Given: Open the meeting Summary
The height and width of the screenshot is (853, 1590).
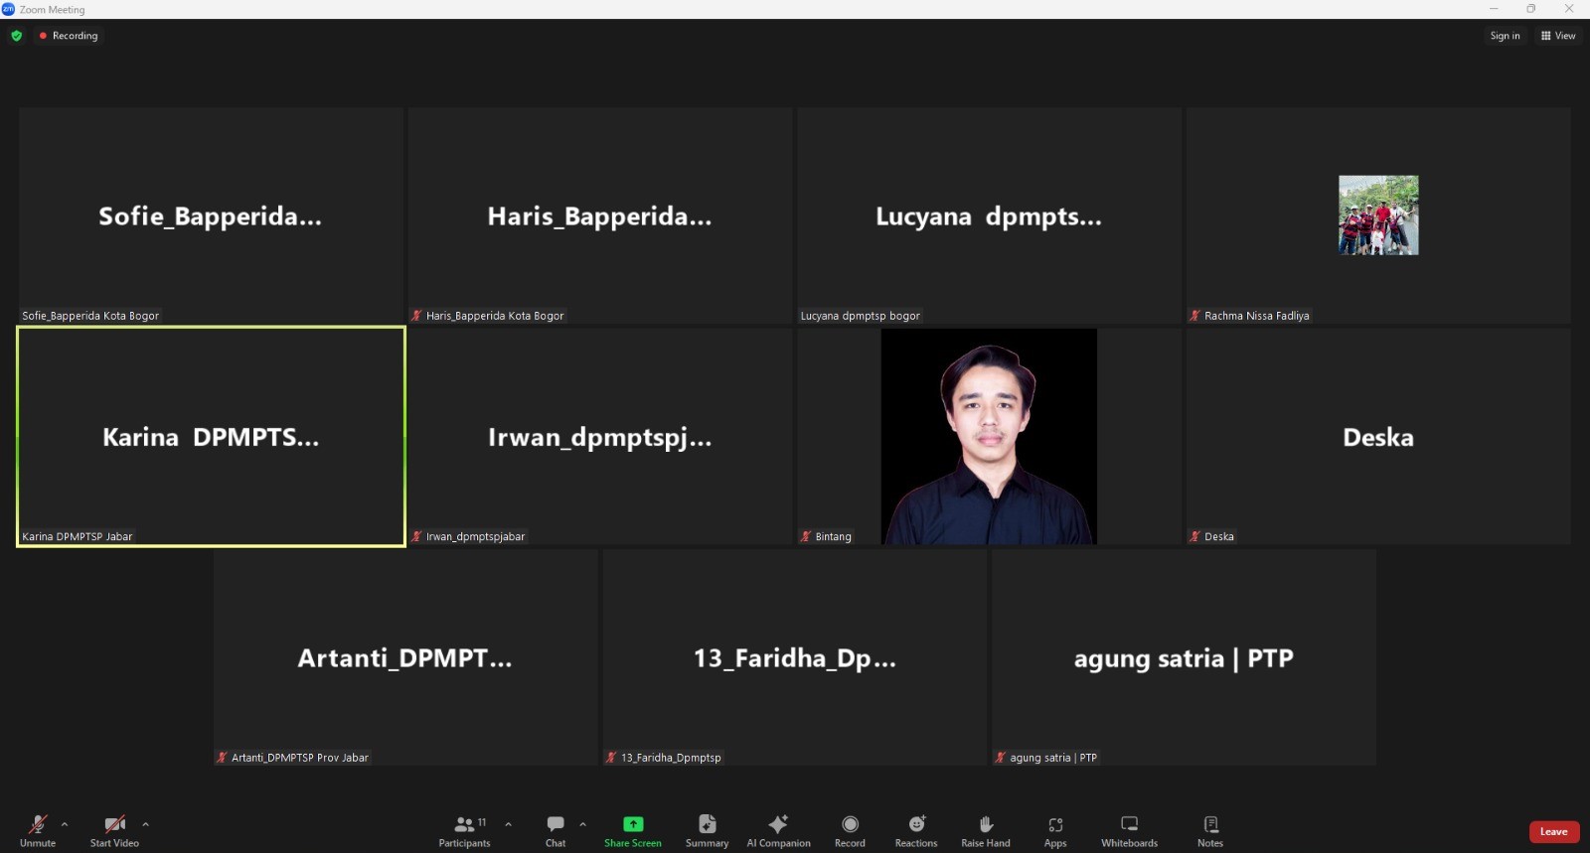Looking at the screenshot, I should click(707, 830).
